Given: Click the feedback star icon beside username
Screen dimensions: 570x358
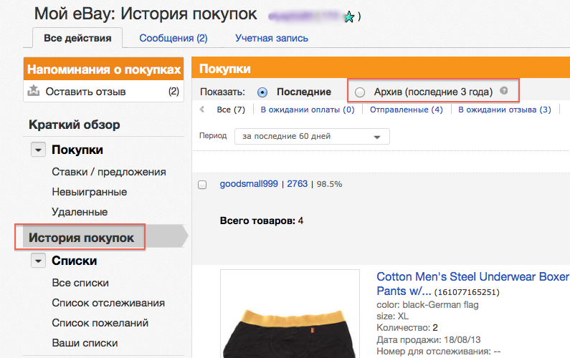Looking at the screenshot, I should point(349,16).
